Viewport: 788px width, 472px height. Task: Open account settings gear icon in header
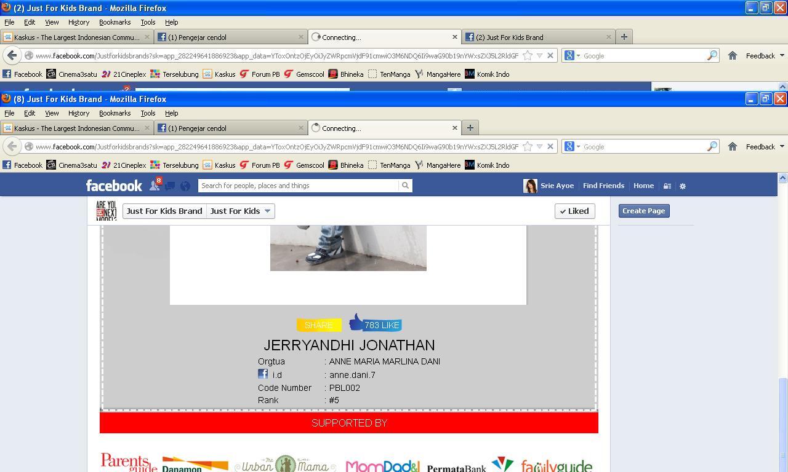(x=682, y=186)
